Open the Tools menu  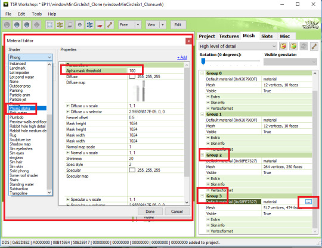click(37, 14)
